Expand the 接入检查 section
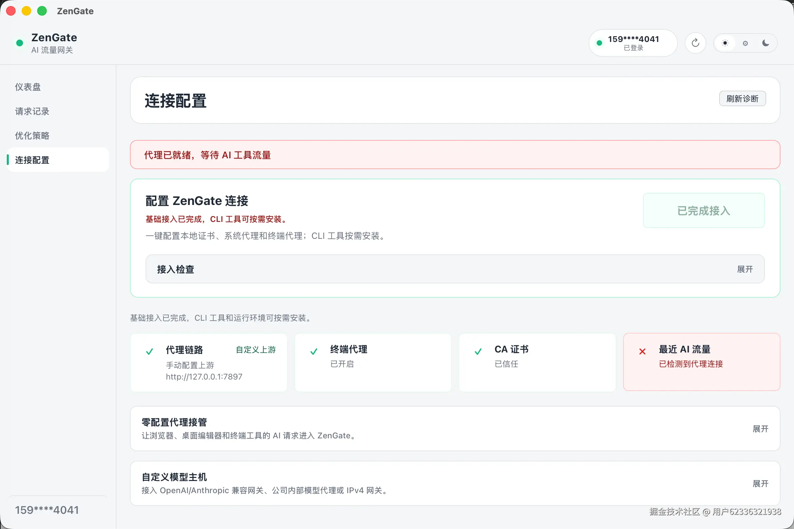794x529 pixels. (455, 269)
